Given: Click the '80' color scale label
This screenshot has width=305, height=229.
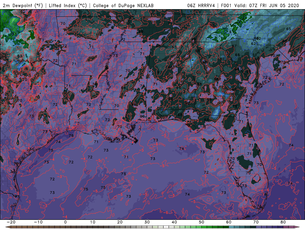Looking at the screenshot, I should (x=283, y=222).
